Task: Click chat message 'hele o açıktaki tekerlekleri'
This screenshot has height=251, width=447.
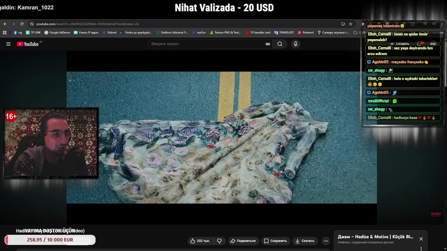Action: [x=403, y=82]
